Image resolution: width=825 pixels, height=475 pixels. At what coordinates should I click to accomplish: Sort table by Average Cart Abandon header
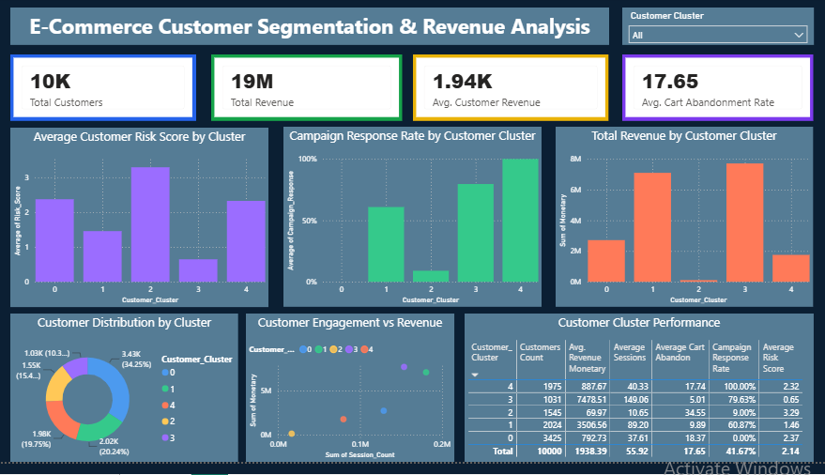click(680, 352)
